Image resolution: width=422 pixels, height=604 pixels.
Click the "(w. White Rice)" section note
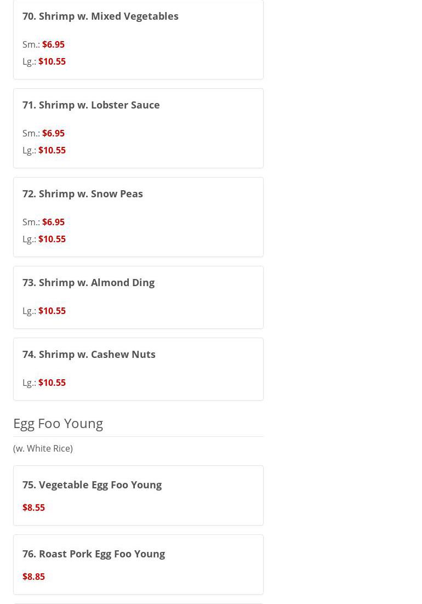(x=43, y=448)
